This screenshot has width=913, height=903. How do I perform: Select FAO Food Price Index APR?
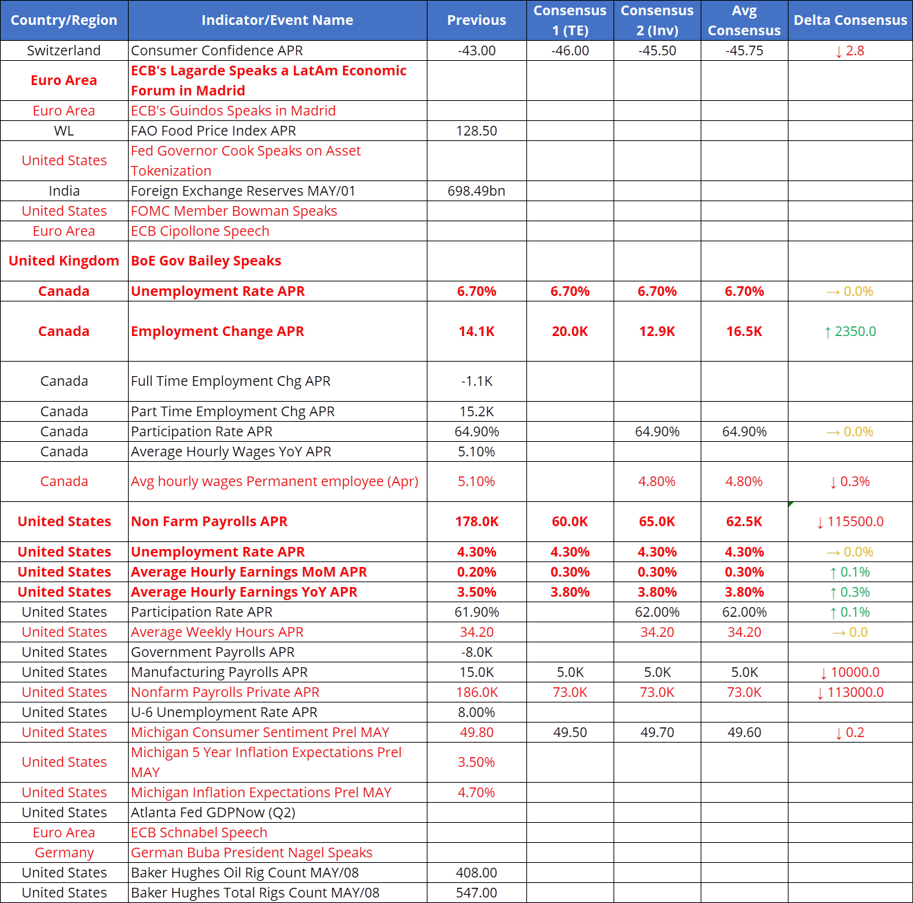coord(277,131)
